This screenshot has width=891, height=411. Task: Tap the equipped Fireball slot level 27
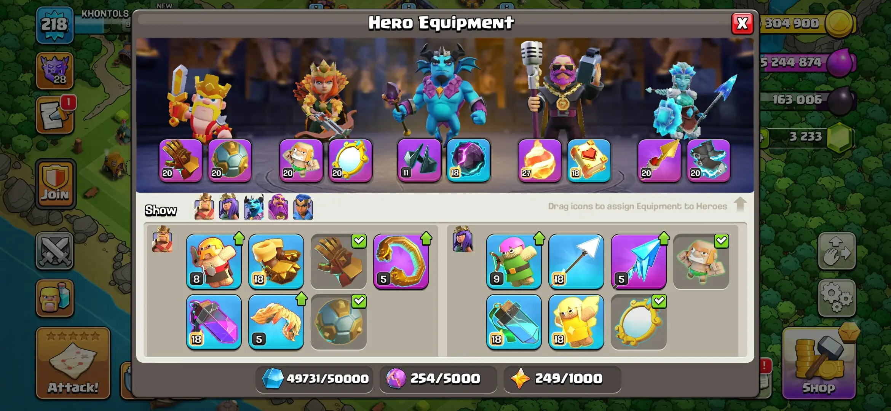[540, 160]
